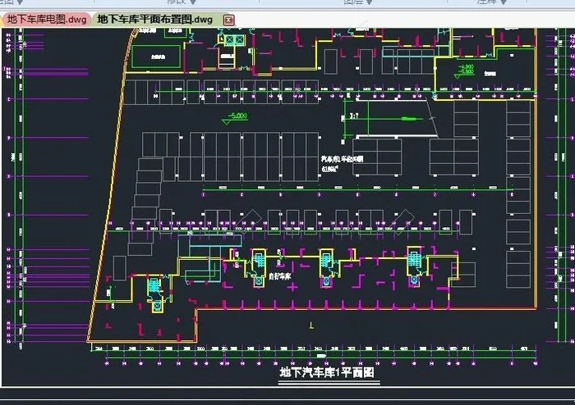Close the drawing tab with red X
575x405 pixels.
(228, 19)
